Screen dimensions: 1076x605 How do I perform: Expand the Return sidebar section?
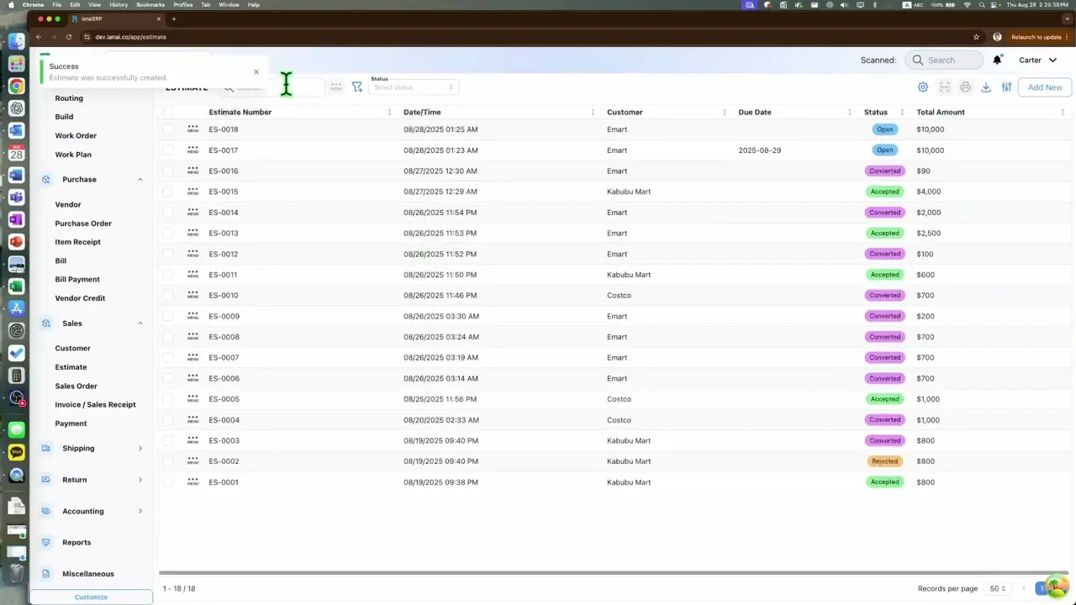tap(140, 480)
